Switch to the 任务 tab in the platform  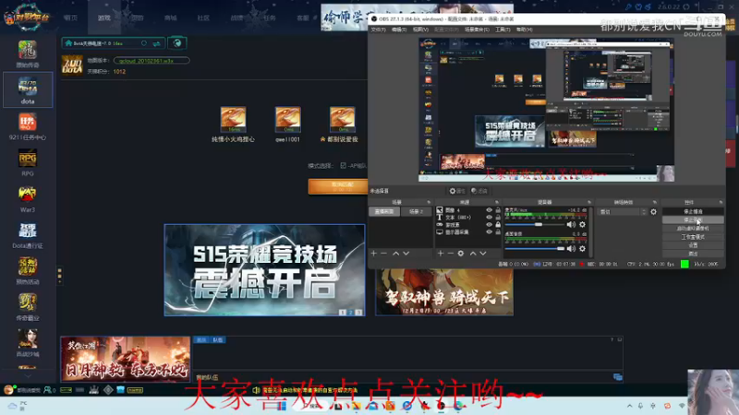(x=270, y=18)
